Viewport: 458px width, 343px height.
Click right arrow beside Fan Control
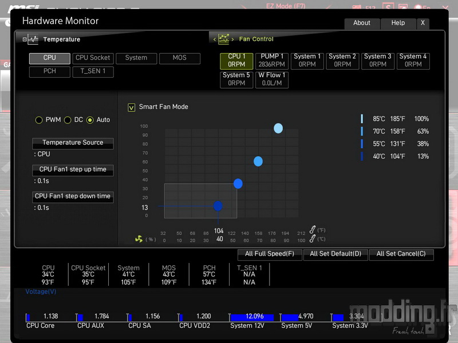[x=233, y=39]
